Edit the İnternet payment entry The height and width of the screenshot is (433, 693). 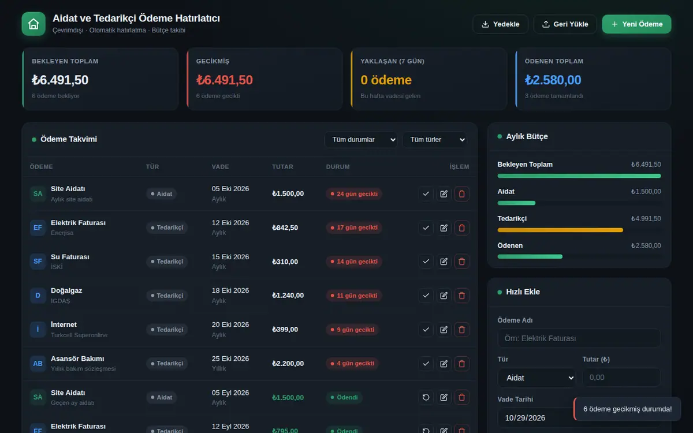pos(444,330)
